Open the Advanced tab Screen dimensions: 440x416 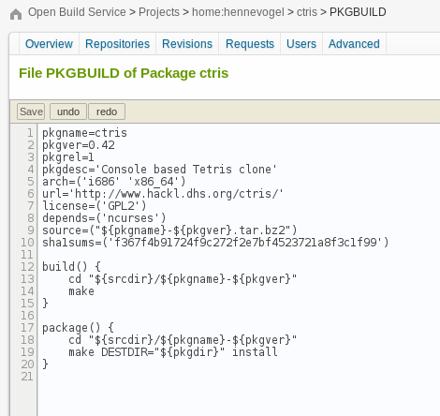pyautogui.click(x=354, y=44)
